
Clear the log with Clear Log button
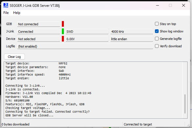click(14, 56)
